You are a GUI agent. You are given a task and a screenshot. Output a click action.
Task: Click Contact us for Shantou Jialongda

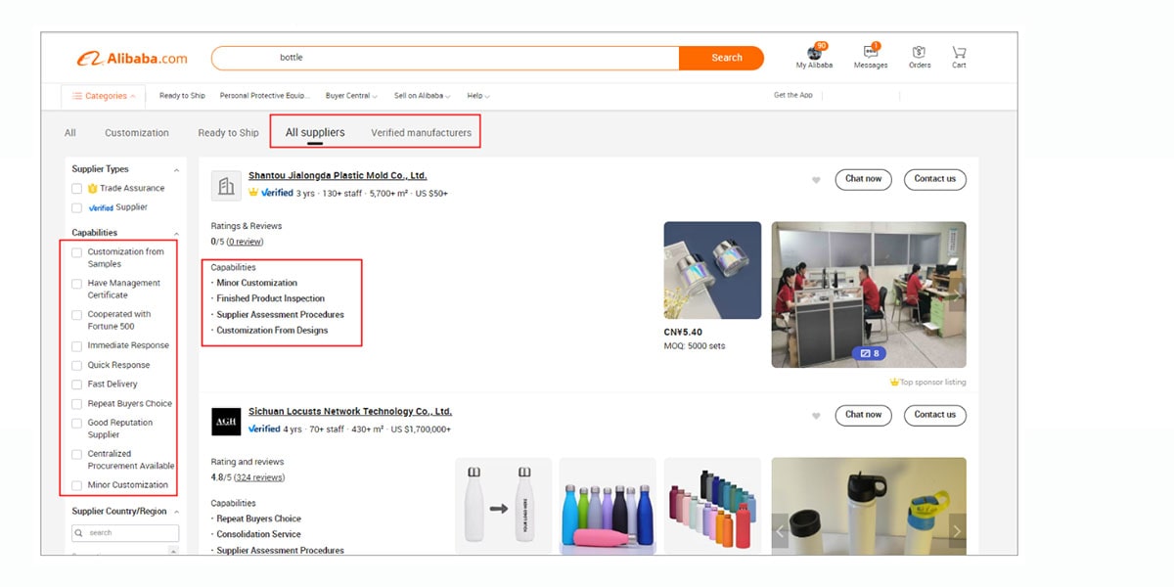click(934, 179)
